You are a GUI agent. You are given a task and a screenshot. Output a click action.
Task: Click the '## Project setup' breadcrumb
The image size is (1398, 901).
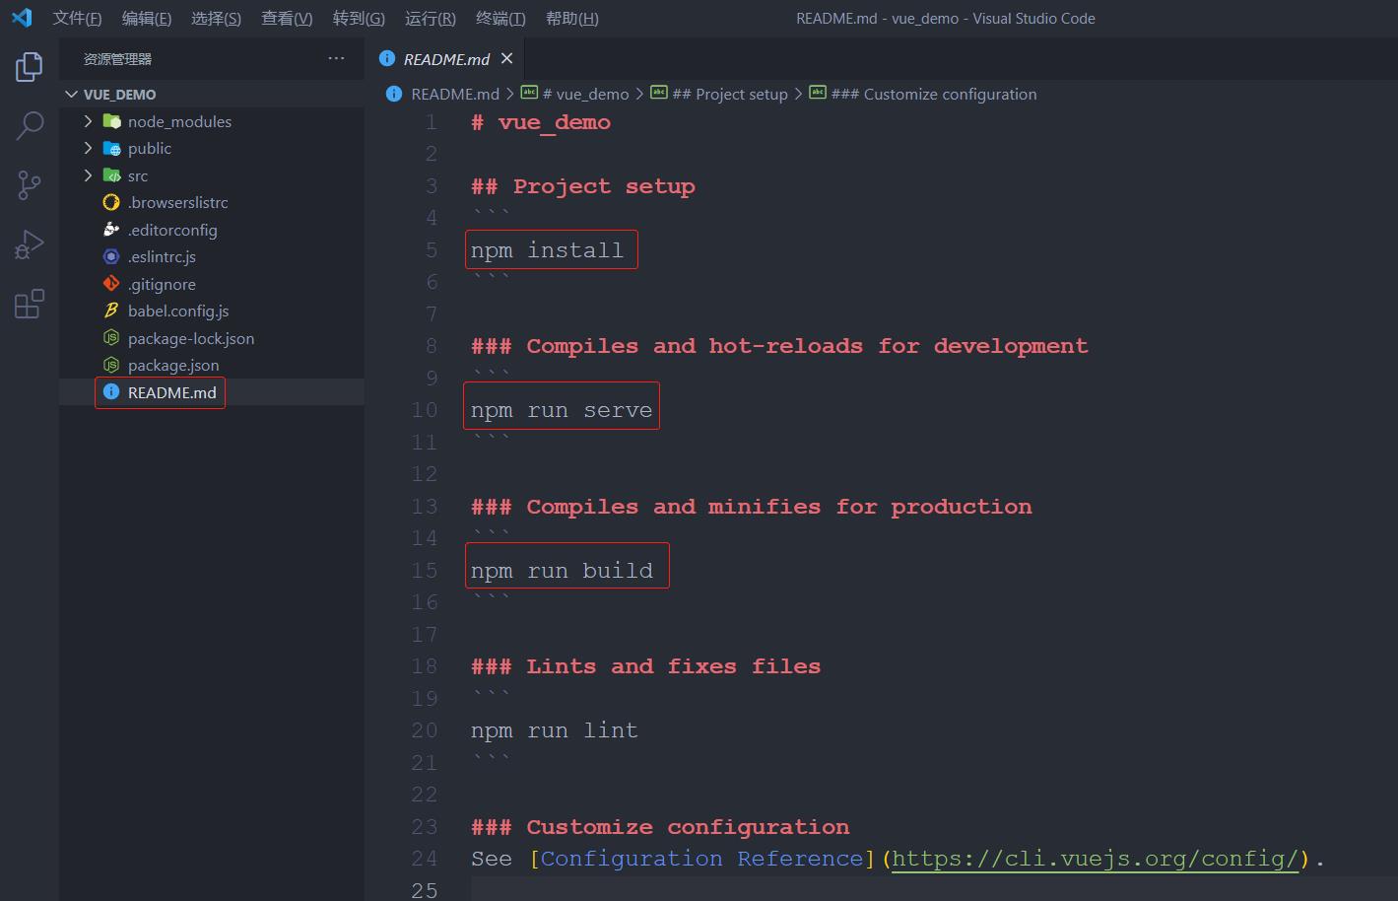730,94
